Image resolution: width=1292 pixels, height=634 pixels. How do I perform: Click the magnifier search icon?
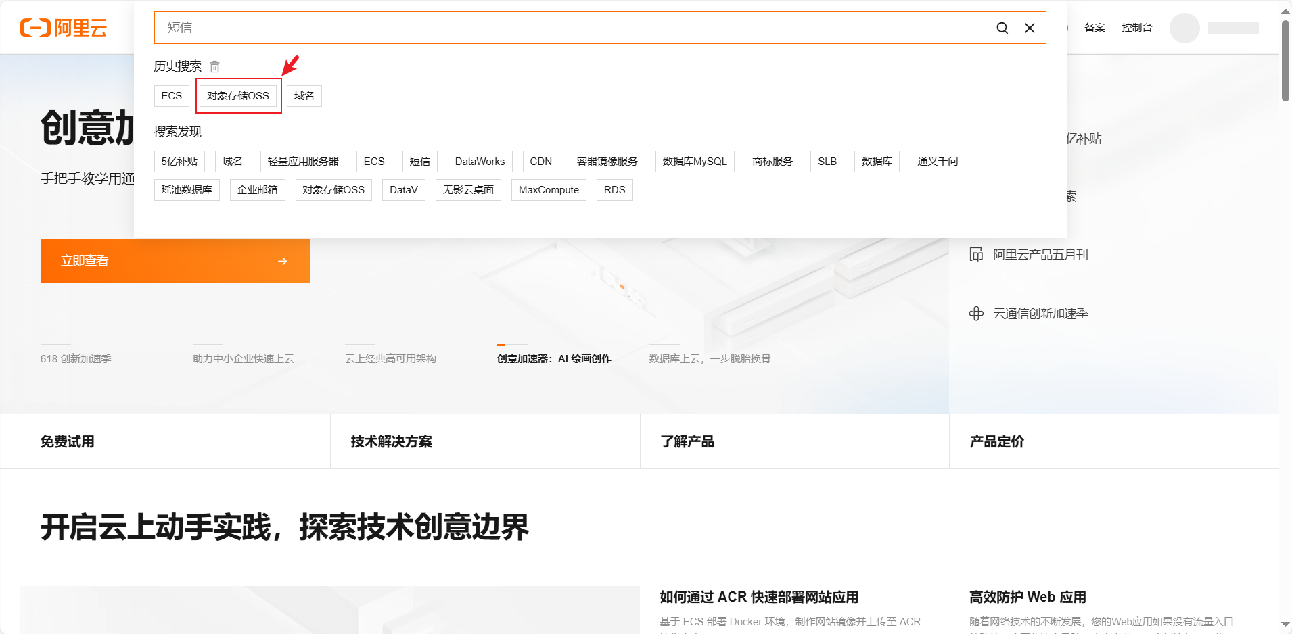coord(1002,28)
